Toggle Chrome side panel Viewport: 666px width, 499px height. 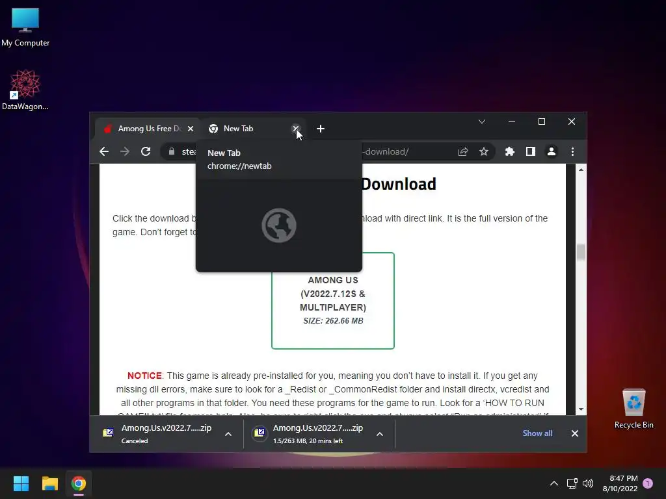(x=531, y=151)
